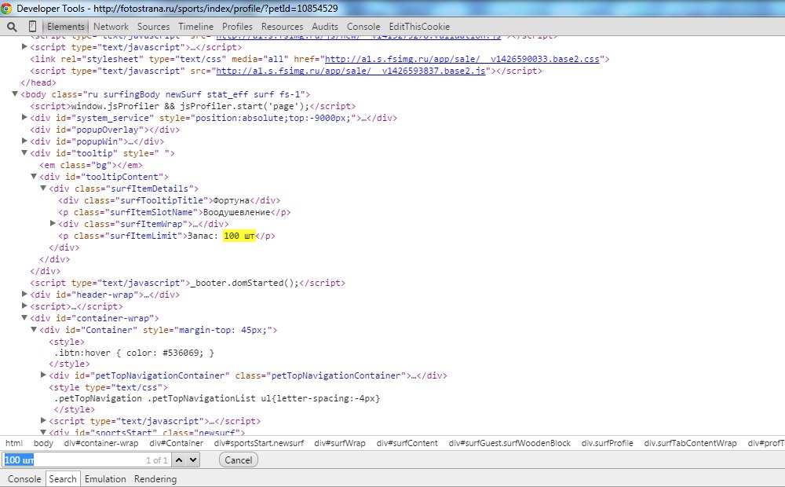
Task: Open the EditThisCookie panel
Action: (x=419, y=27)
